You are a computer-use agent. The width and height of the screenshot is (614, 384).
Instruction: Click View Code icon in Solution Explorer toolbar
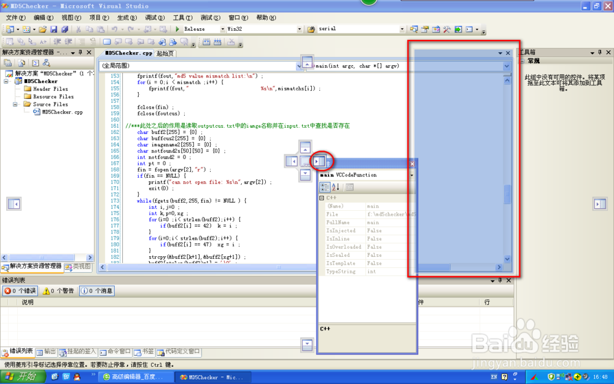pyautogui.click(x=35, y=63)
